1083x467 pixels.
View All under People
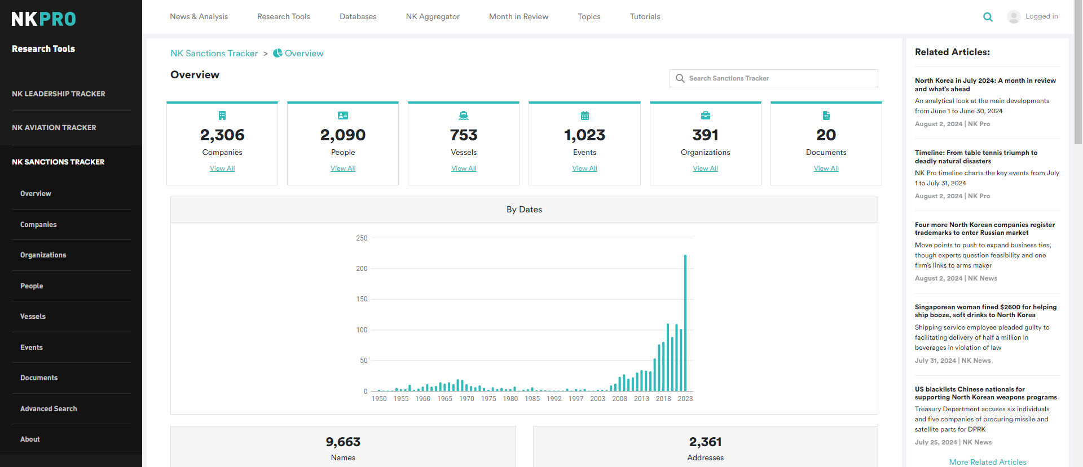pyautogui.click(x=343, y=168)
